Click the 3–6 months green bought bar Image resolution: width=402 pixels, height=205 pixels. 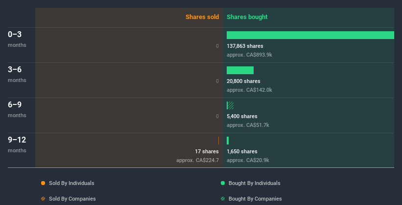[240, 70]
